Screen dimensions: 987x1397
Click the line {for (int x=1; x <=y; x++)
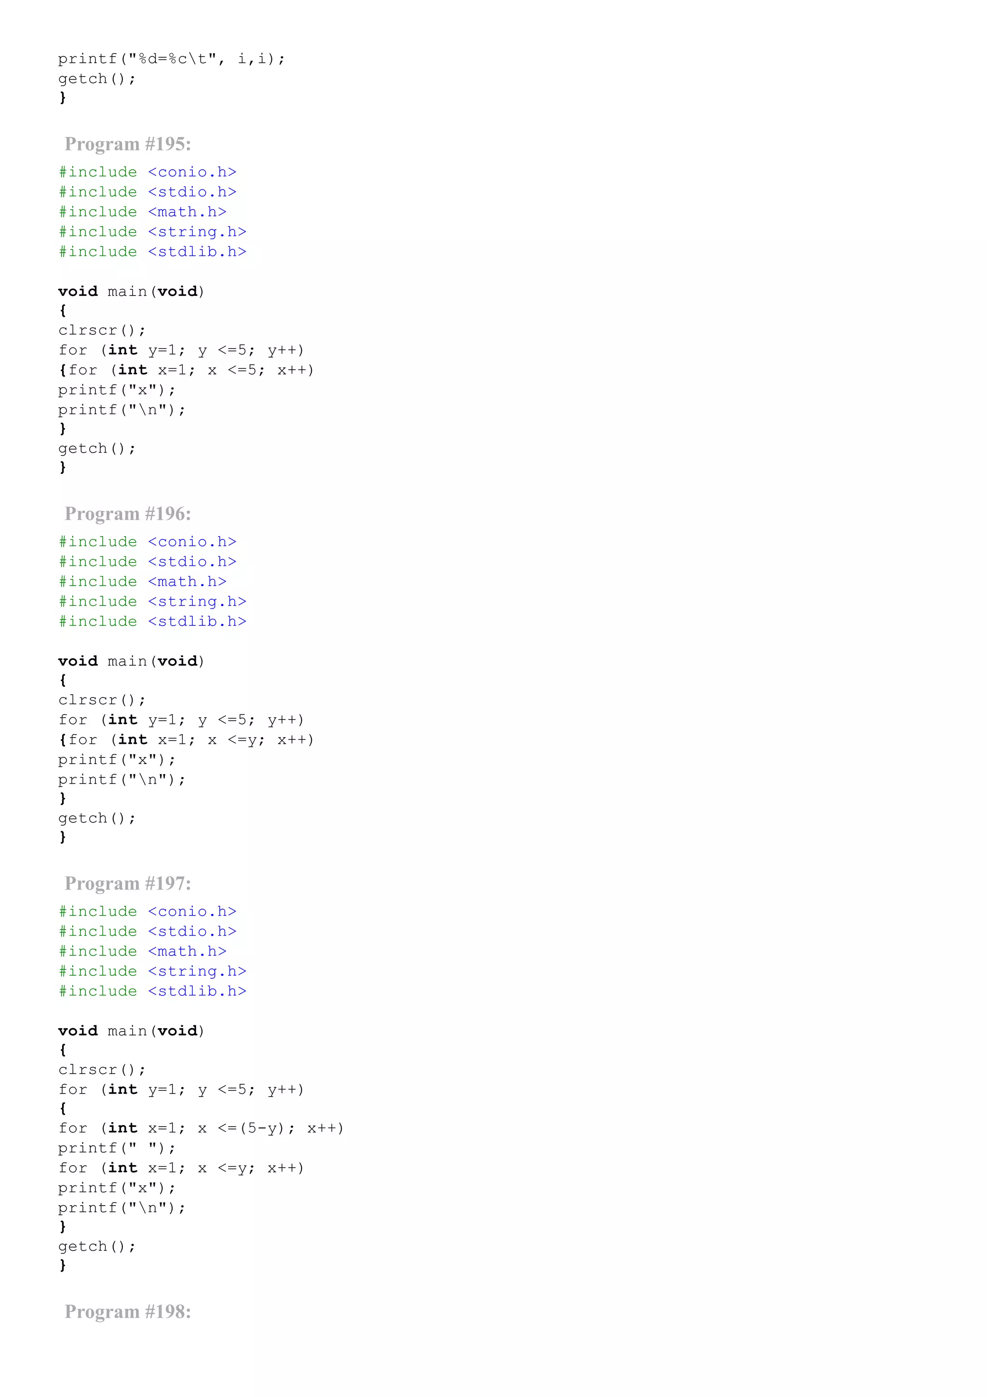pyautogui.click(x=186, y=740)
